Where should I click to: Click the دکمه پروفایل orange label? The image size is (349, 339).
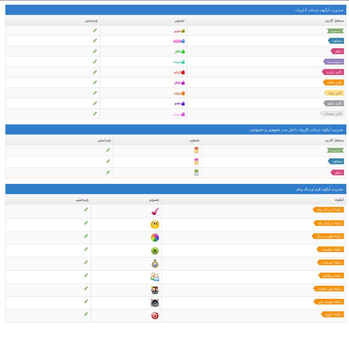331,275
